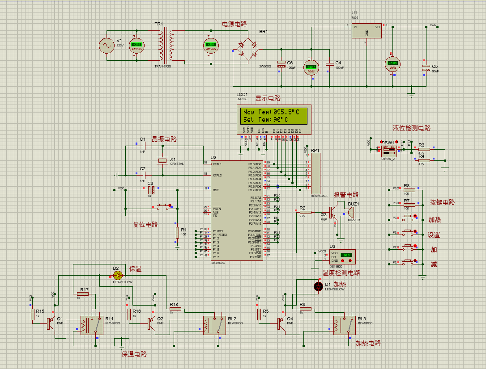Select the X1 crystal oscillator
This screenshot has width=486, height=369.
(x=162, y=161)
